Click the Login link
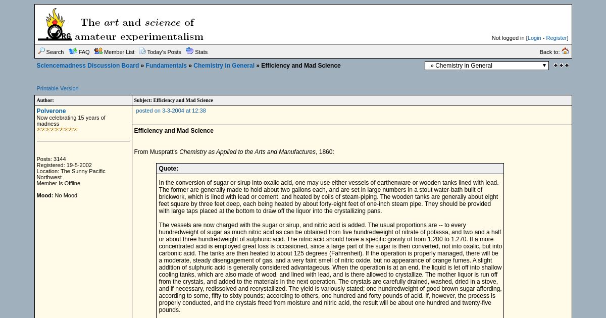Image resolution: width=606 pixels, height=318 pixels. (x=534, y=38)
